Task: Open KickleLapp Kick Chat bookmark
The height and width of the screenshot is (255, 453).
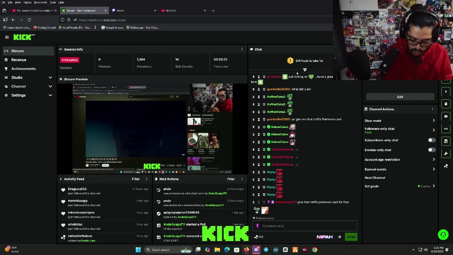Action: tap(142, 28)
